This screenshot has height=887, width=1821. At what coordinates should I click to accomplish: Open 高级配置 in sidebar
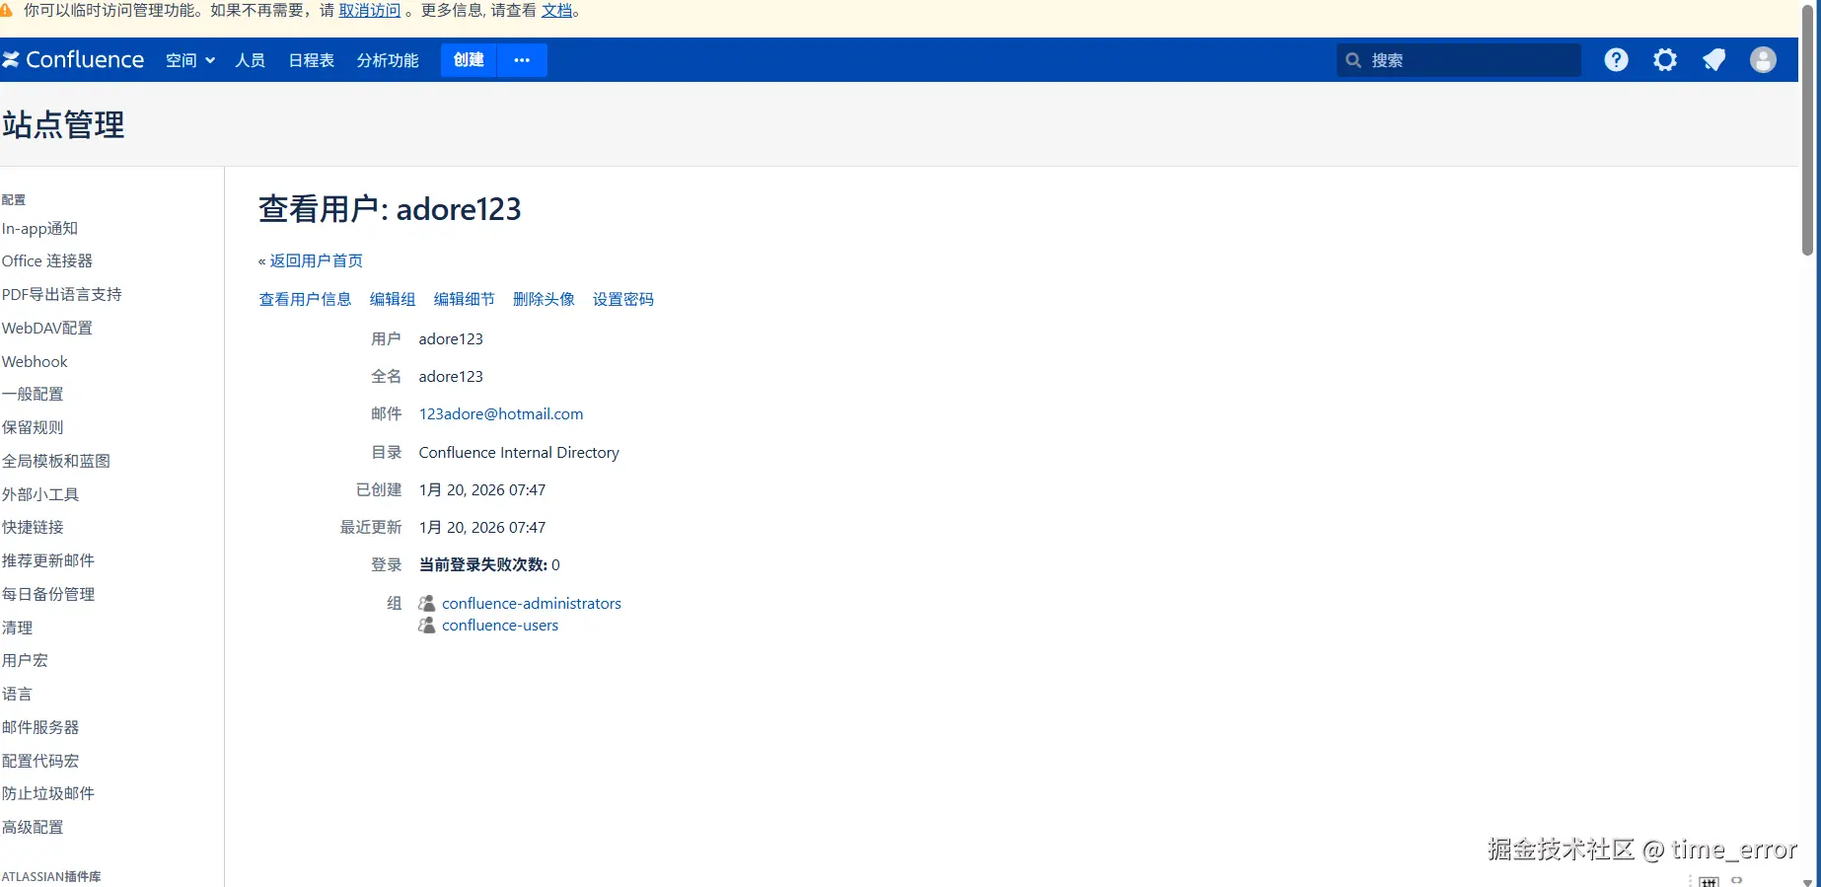(33, 827)
